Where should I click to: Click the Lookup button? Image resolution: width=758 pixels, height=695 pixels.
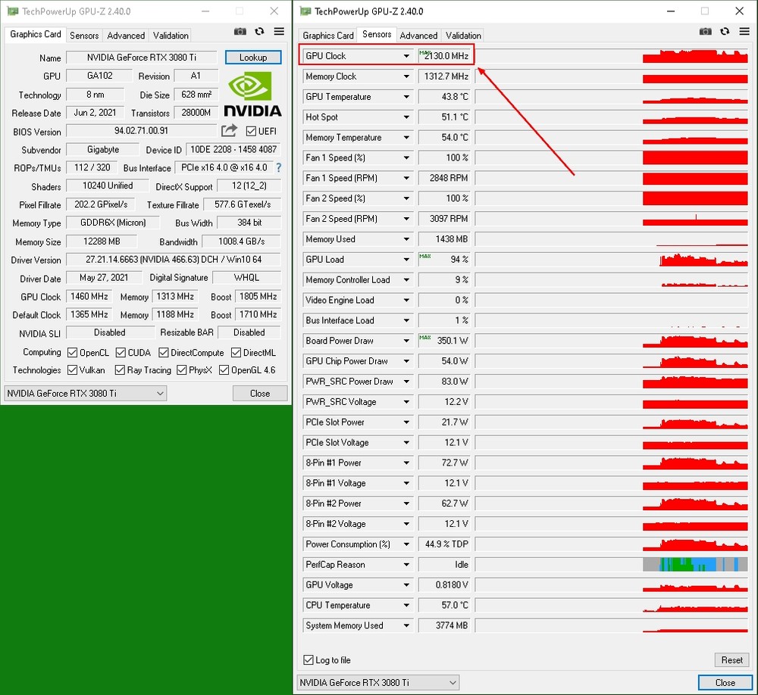click(252, 58)
